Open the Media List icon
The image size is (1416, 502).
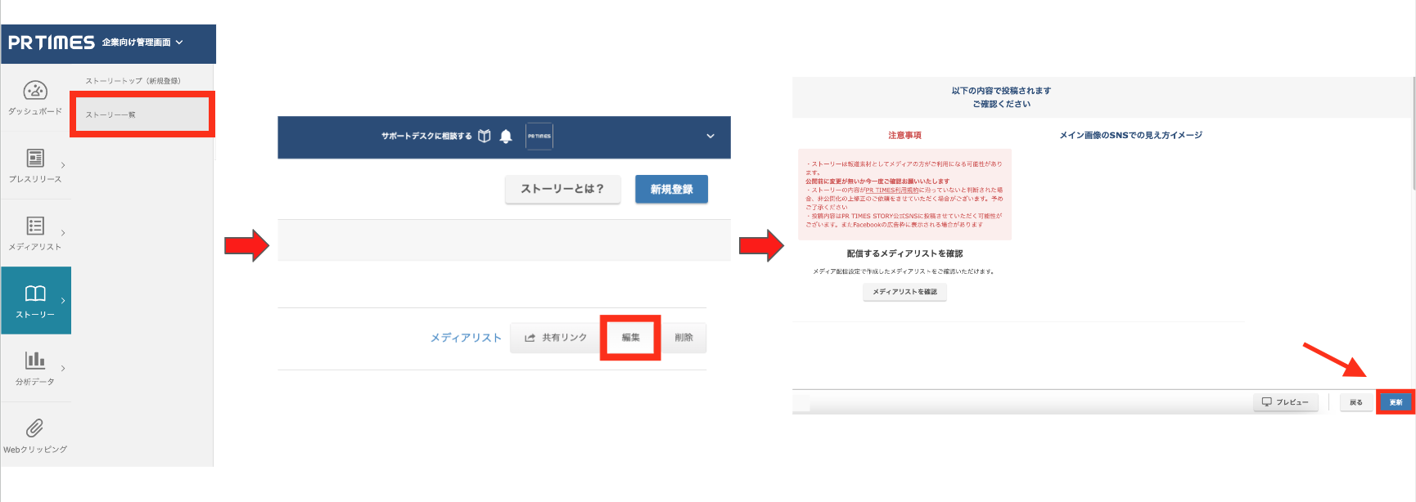pos(35,226)
